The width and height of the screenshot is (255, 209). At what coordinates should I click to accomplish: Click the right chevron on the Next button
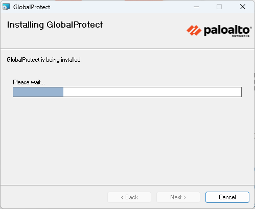(x=184, y=197)
